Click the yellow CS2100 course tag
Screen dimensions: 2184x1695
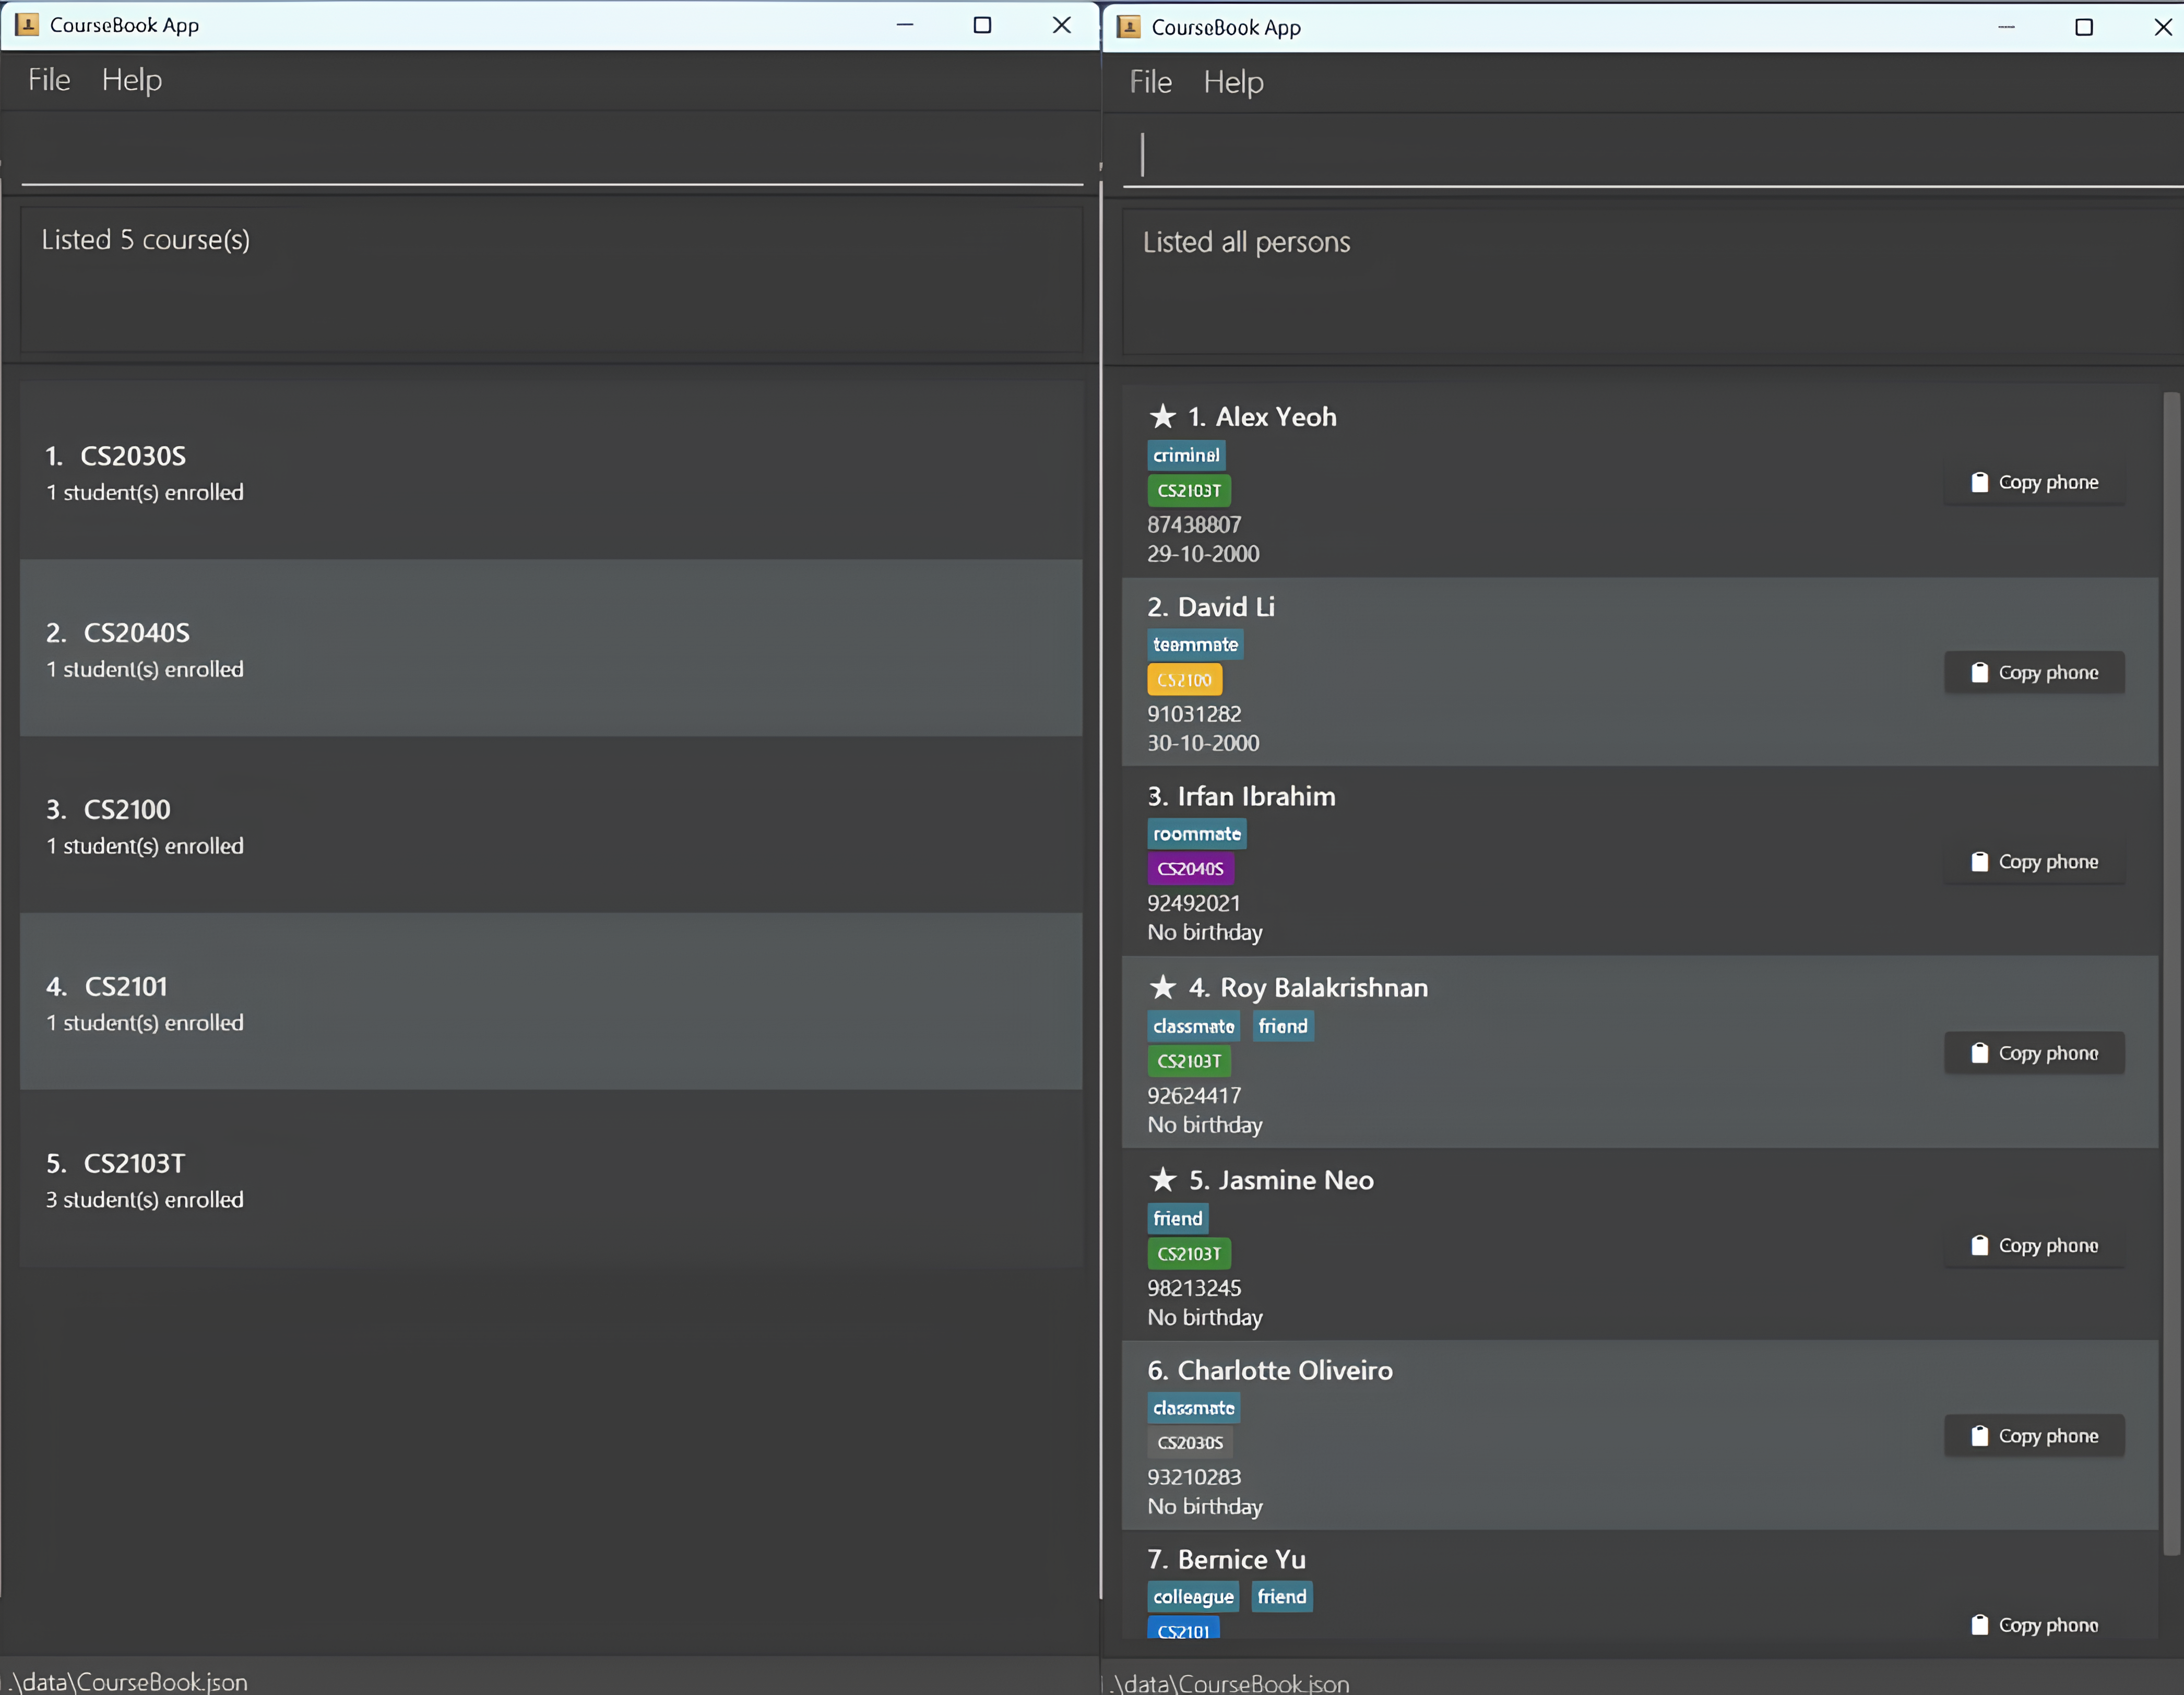click(x=1184, y=680)
